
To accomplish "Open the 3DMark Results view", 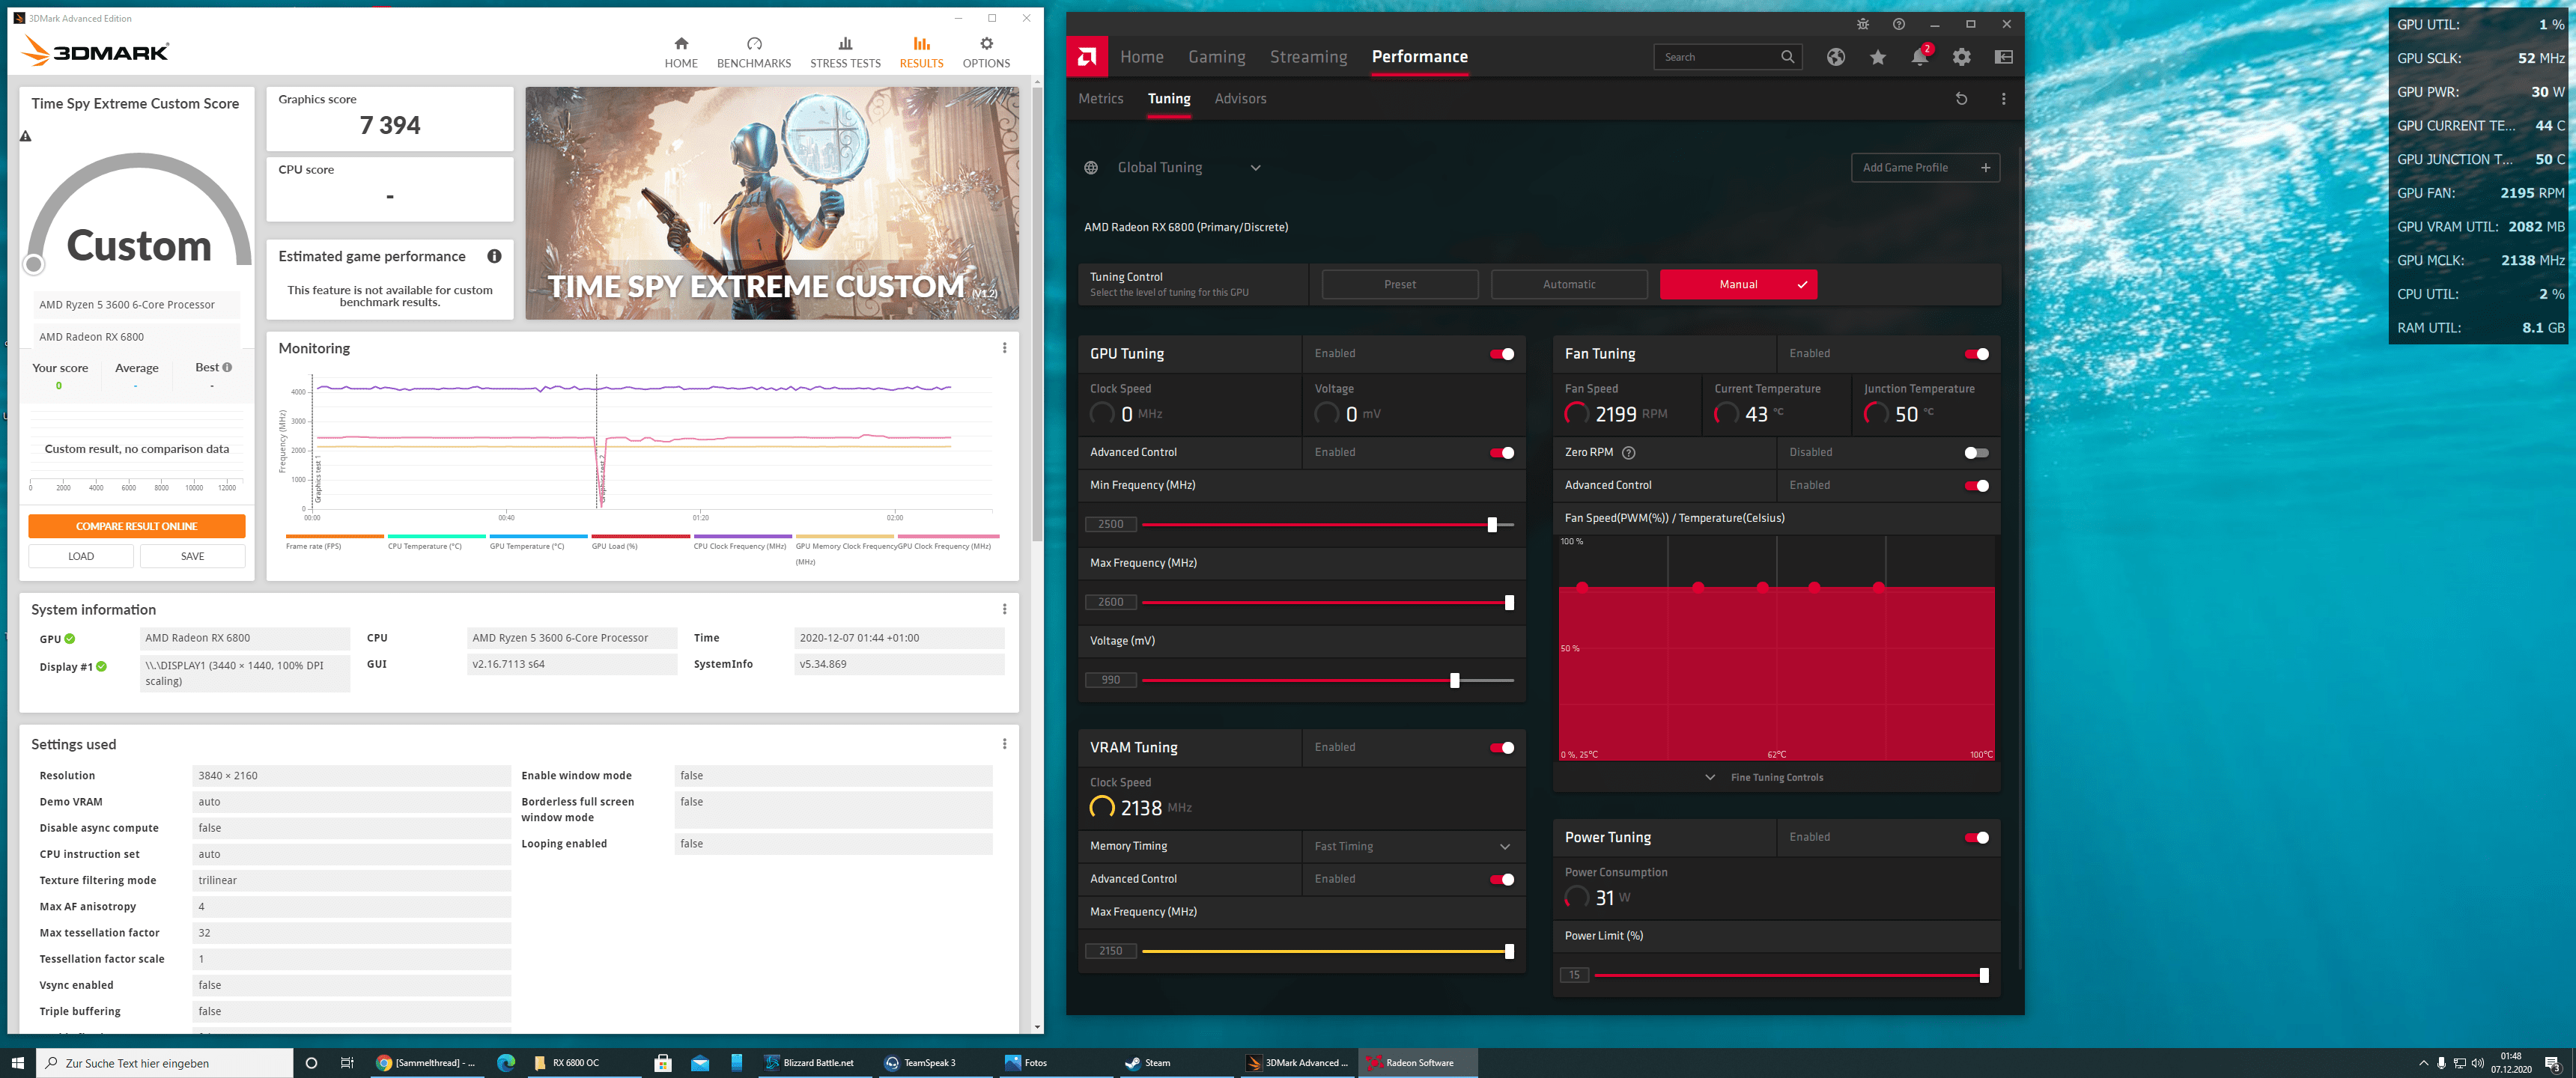I will point(921,52).
